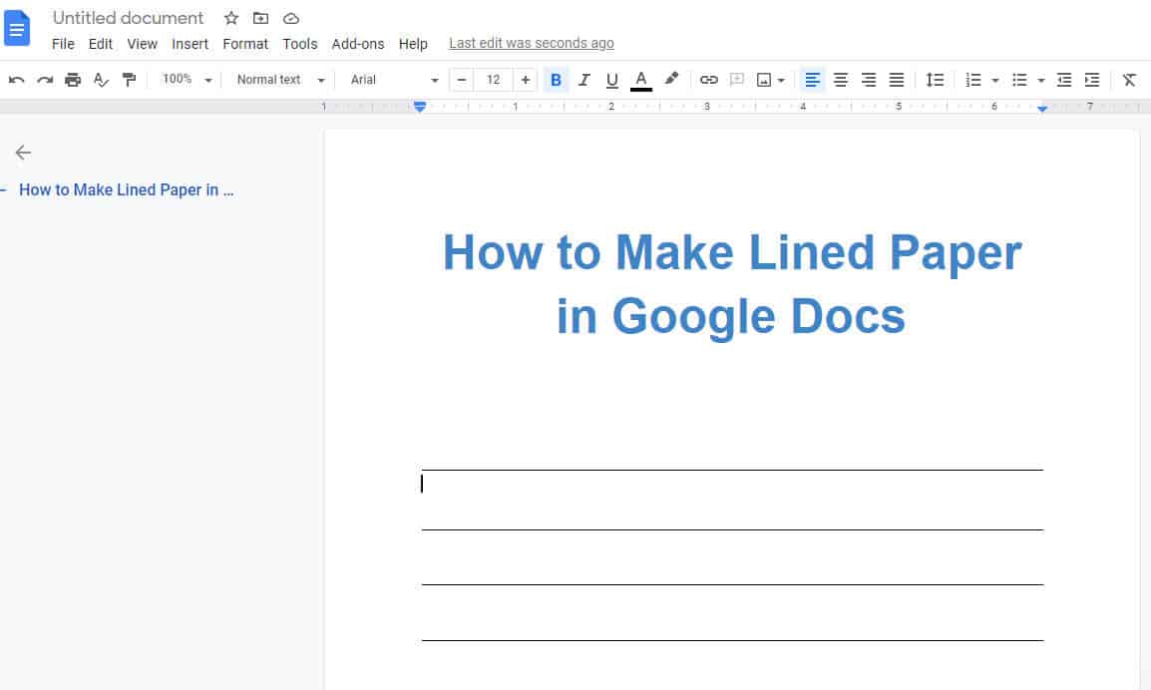1151x690 pixels.
Task: Click the Last edit was seconds ago link
Action: pos(531,43)
